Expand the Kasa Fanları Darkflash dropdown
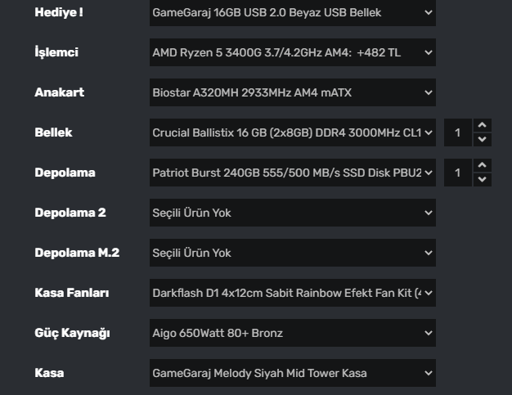The height and width of the screenshot is (395, 512). [292, 293]
